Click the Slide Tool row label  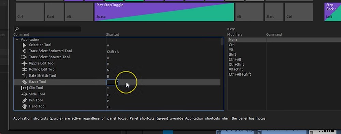(x=37, y=94)
